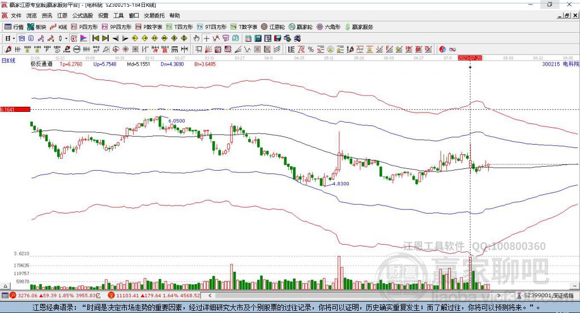
Task: Open the candlestick style dropdown arrow
Action: tap(66, 38)
